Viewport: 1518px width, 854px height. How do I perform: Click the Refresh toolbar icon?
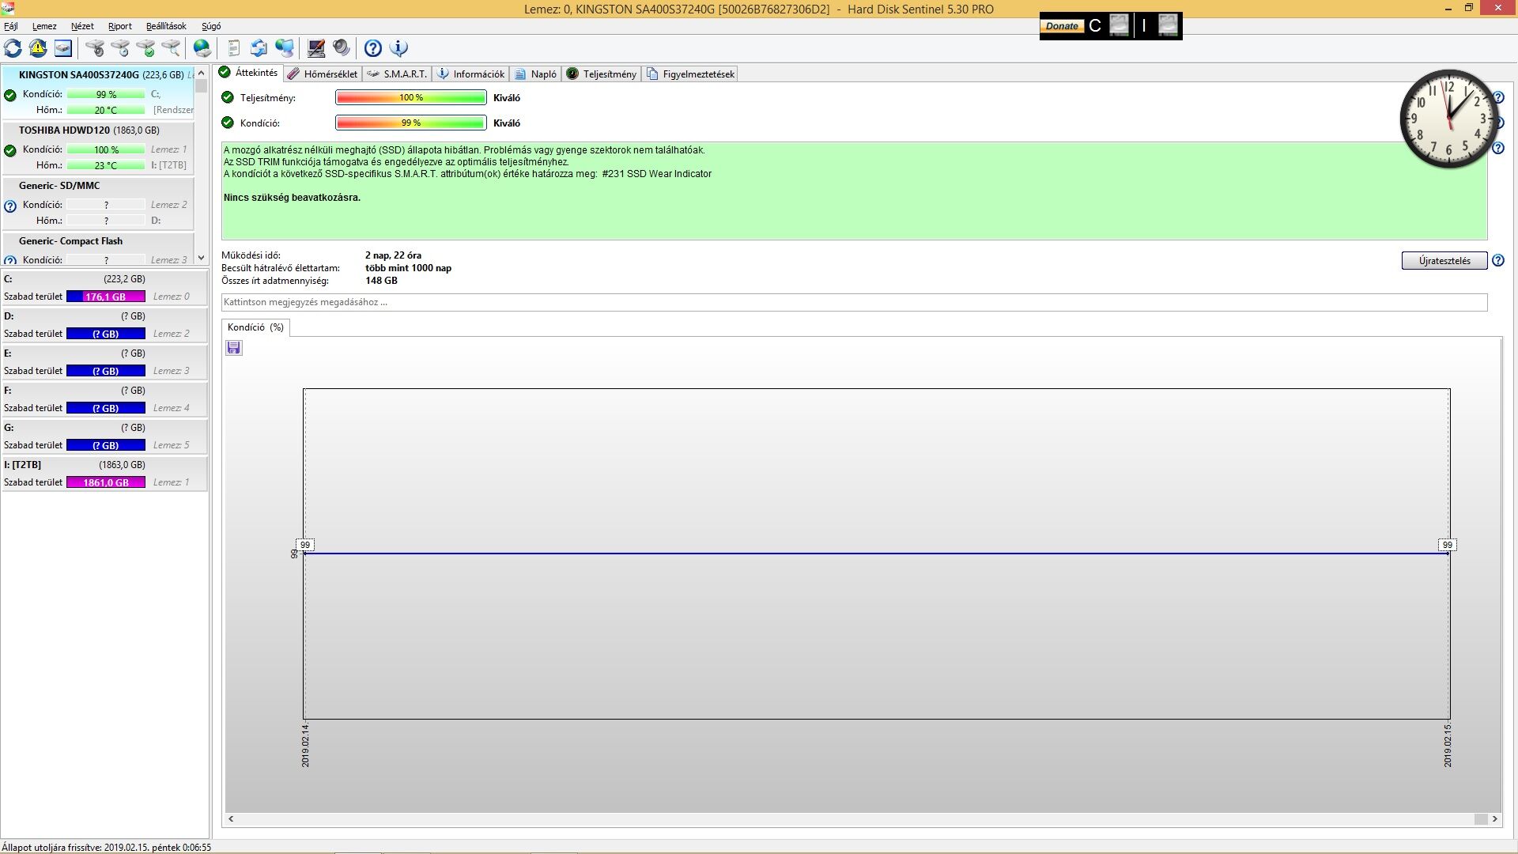(x=13, y=48)
